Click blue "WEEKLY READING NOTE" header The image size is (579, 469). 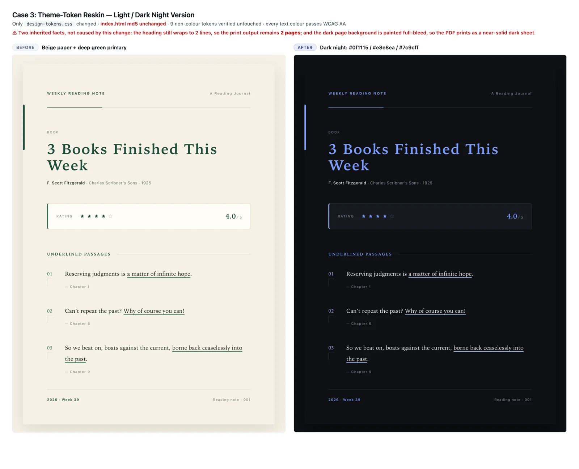[x=357, y=93]
